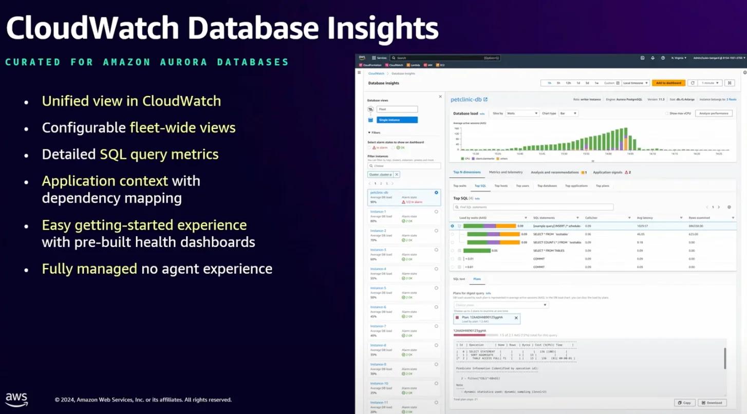Click the chart resize handle below legend
Viewport: 747px width, 414px height.
point(592,161)
